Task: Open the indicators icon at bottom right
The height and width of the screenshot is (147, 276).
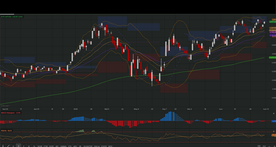Action: pyautogui.click(x=259, y=146)
